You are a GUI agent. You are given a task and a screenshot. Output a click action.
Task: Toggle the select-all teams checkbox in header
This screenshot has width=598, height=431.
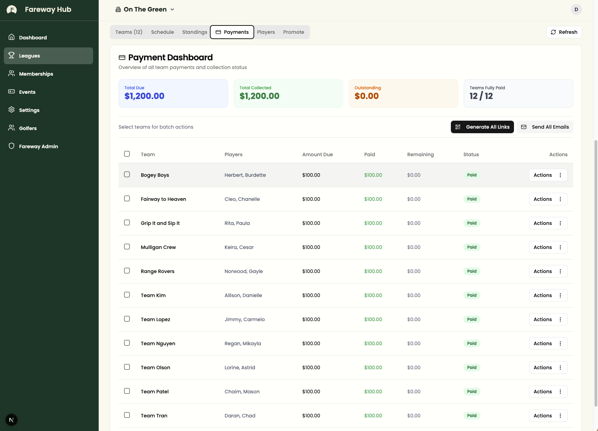coord(127,154)
